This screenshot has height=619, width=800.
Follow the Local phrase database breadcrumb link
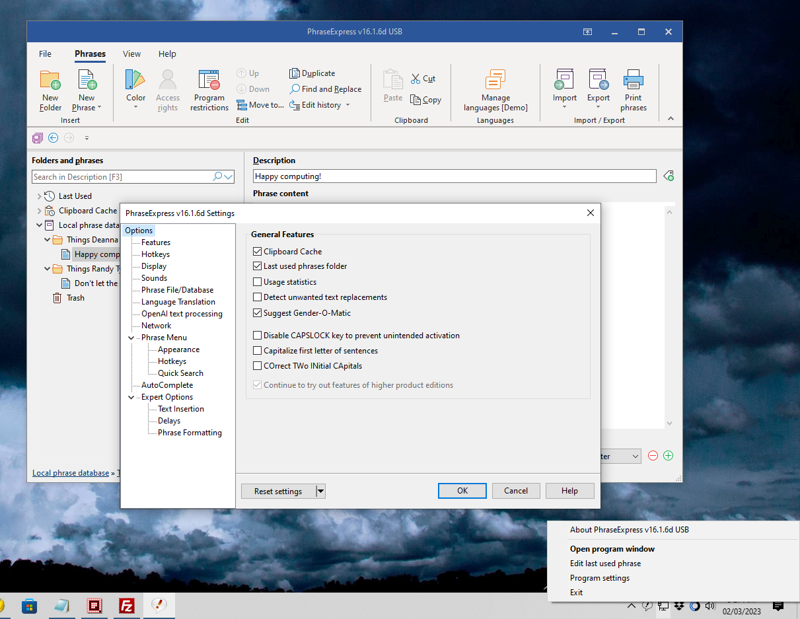coord(71,473)
